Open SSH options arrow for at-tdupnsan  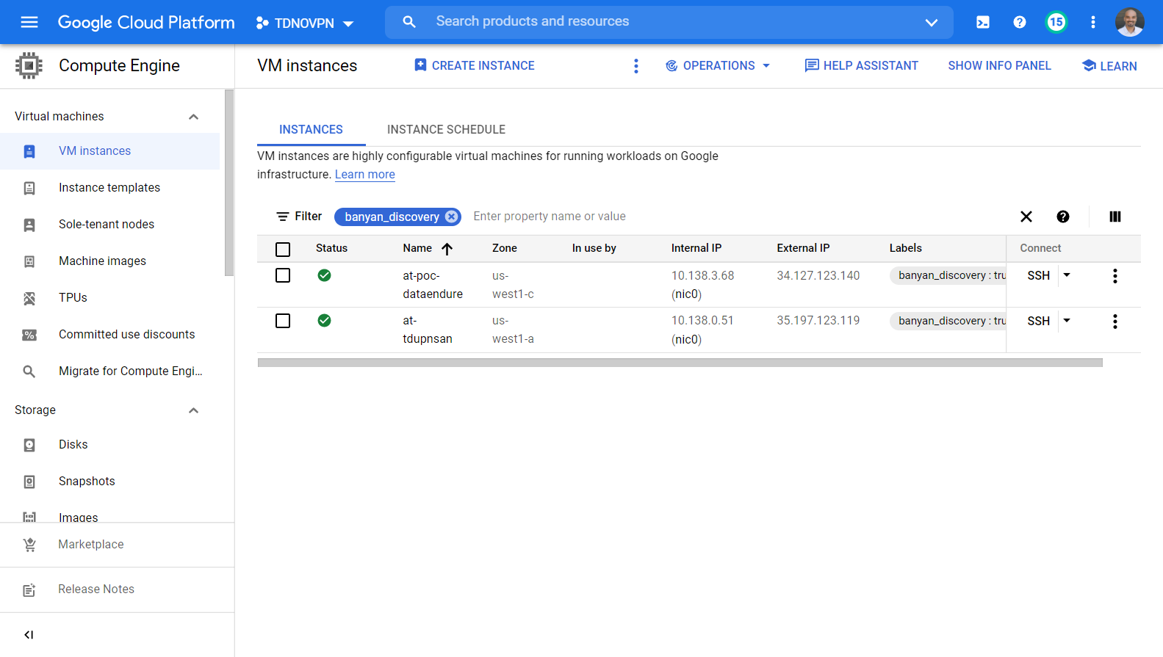coord(1067,321)
